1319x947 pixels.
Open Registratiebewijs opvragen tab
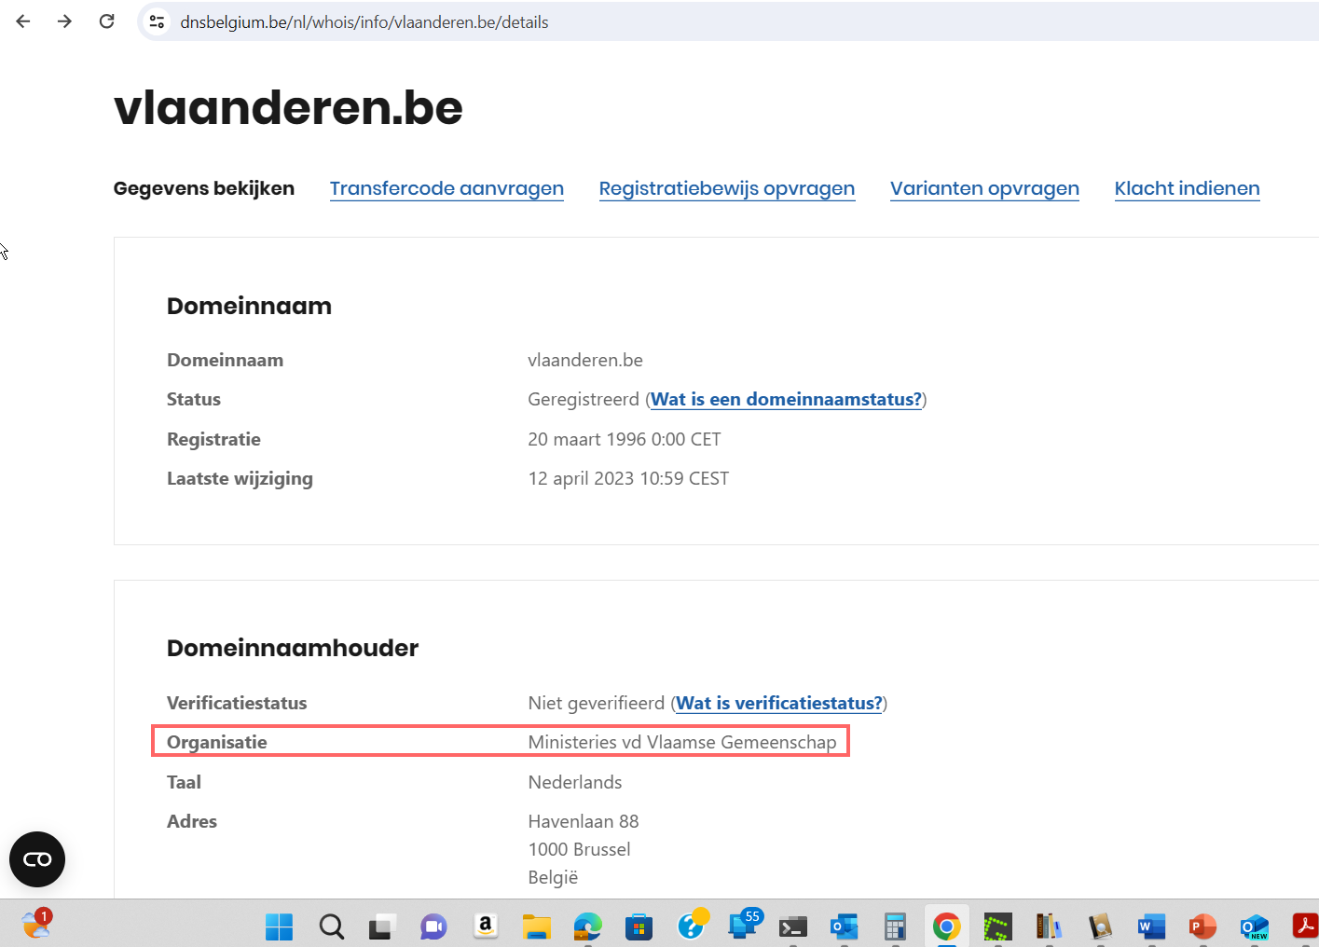[x=726, y=188]
